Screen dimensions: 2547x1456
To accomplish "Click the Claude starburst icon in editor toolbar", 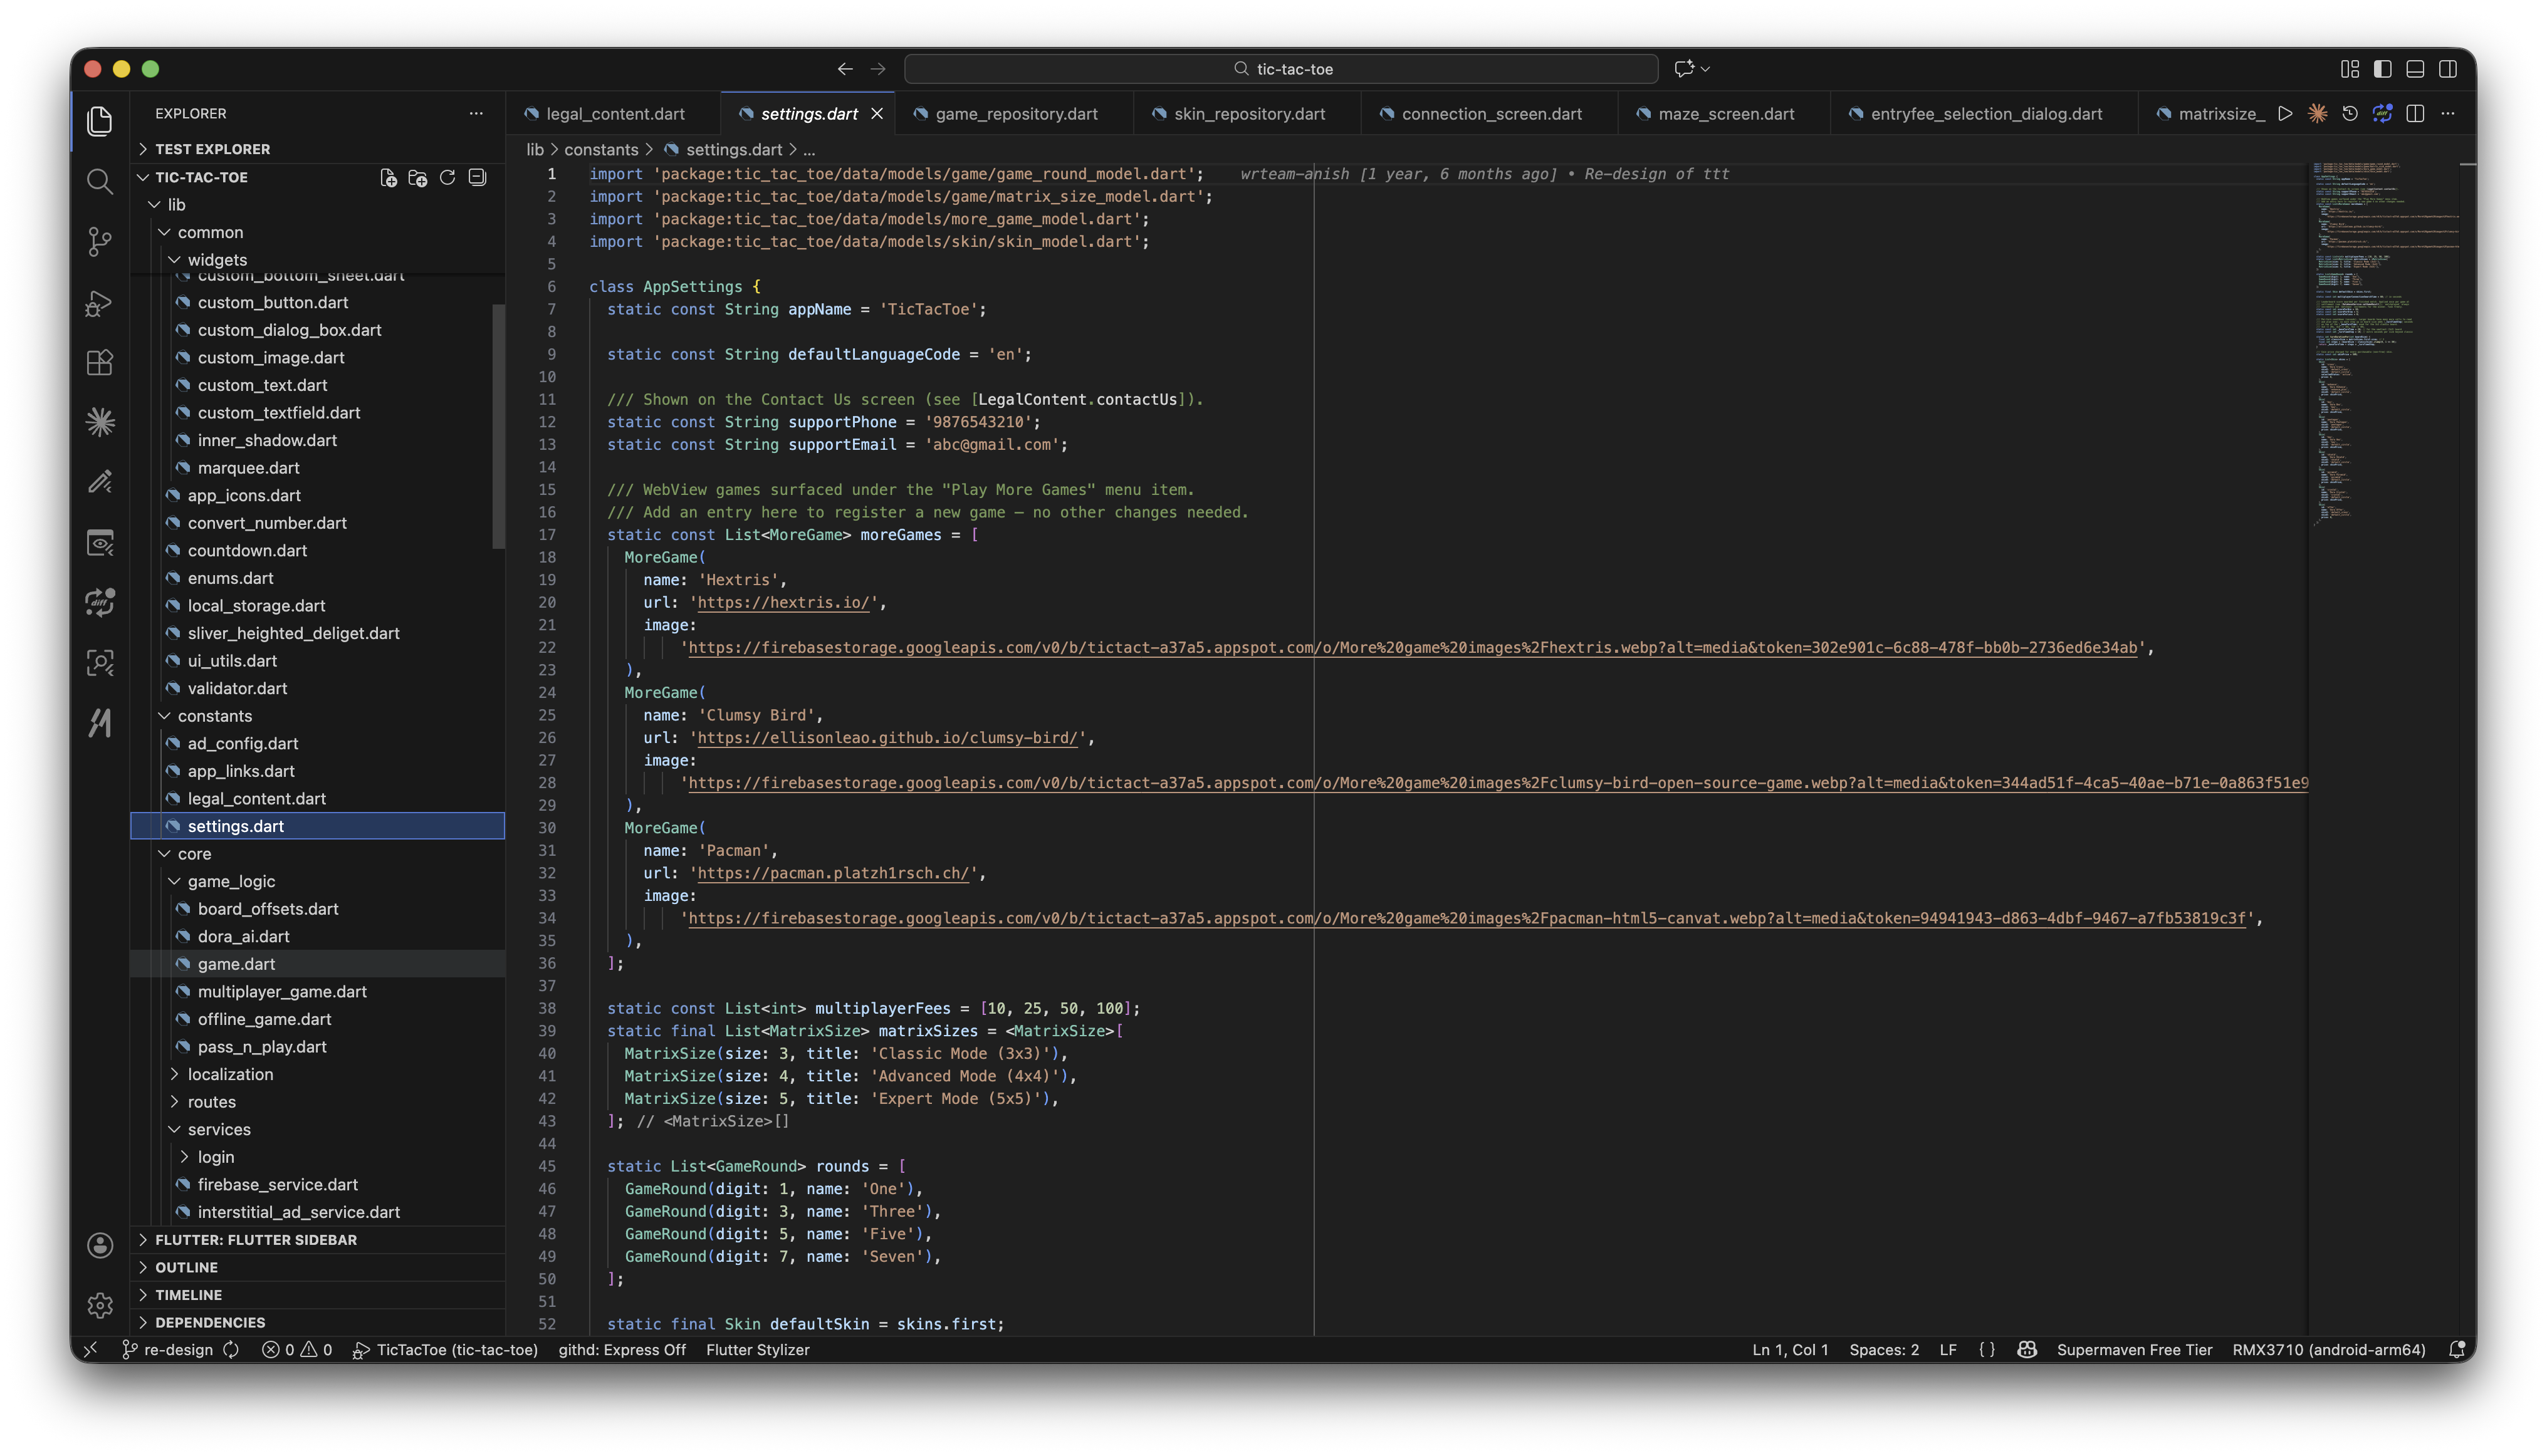I will tap(2318, 114).
